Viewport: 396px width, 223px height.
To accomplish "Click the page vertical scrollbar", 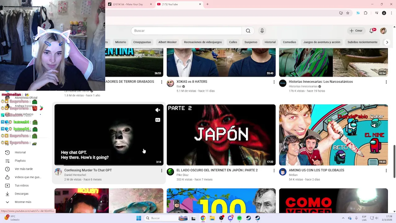I will point(394,161).
